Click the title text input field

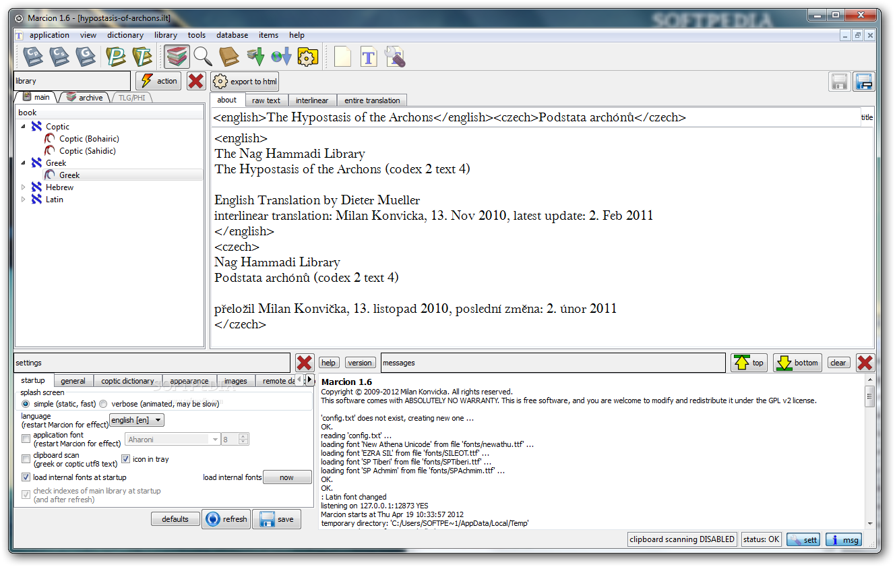click(536, 117)
